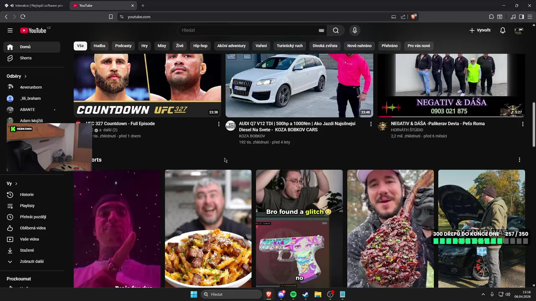
Task: Open Oblíbená videa in the sidebar
Action: (32, 228)
